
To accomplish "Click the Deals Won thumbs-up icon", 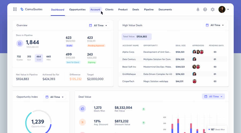I will (x=82, y=109).
